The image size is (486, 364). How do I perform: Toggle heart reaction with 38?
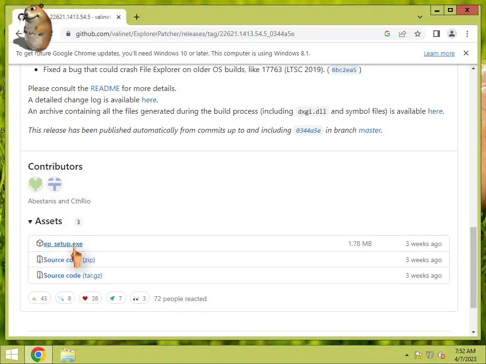90,299
